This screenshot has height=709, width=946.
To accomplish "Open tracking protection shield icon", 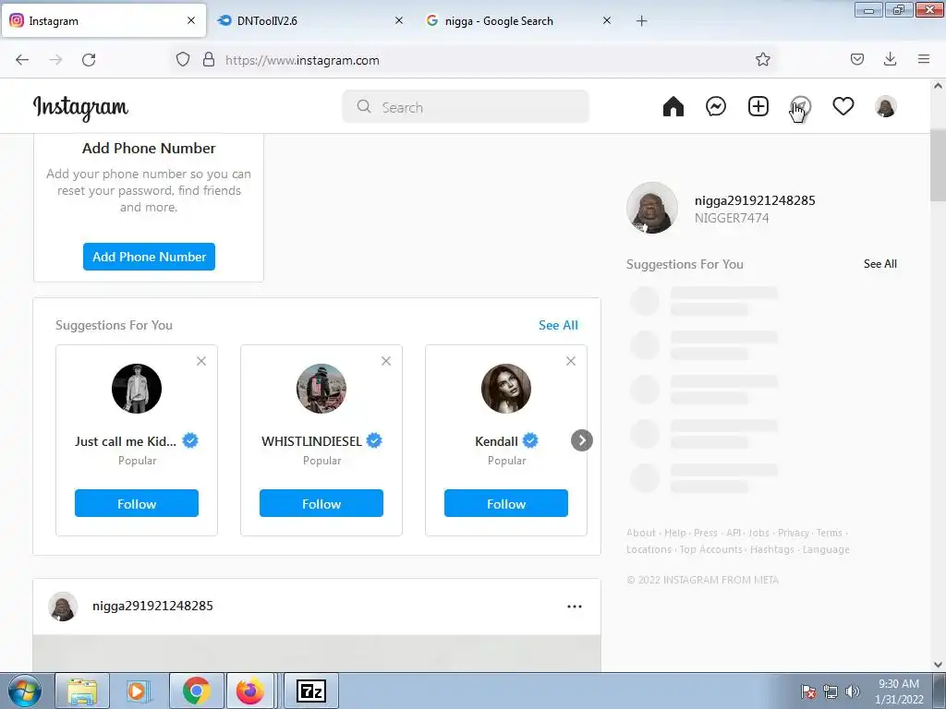I will click(x=183, y=60).
